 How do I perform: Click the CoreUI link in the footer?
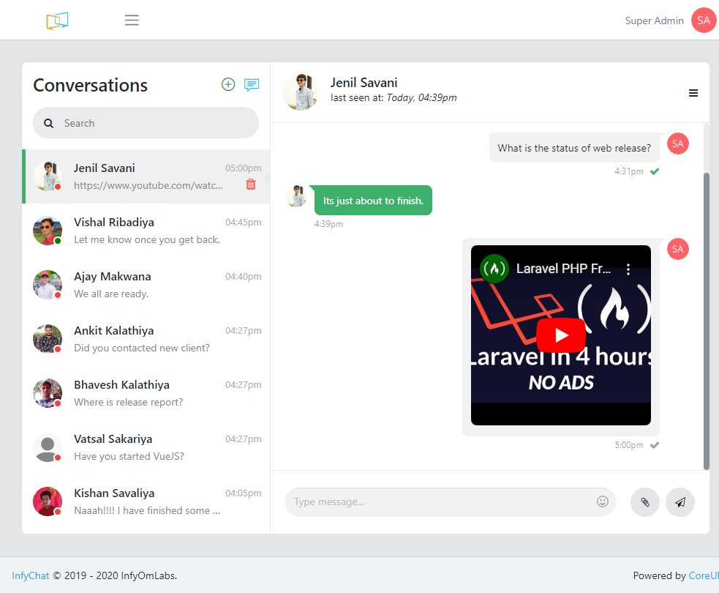(704, 575)
